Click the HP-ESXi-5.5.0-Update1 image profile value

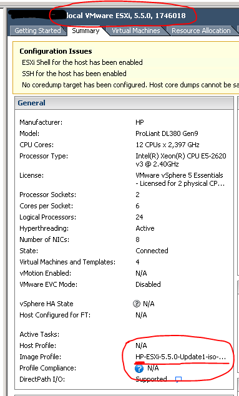click(180, 357)
